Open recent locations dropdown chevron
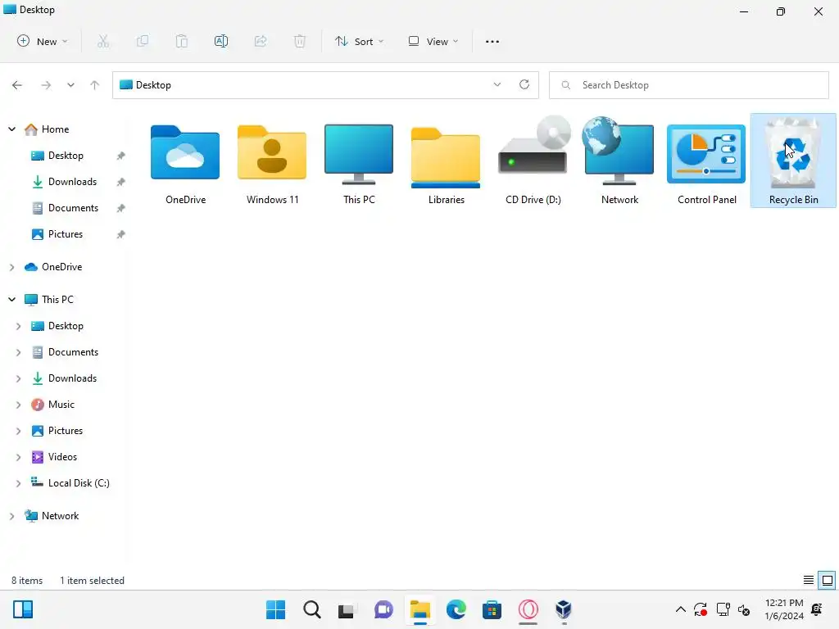The image size is (839, 629). click(x=70, y=85)
